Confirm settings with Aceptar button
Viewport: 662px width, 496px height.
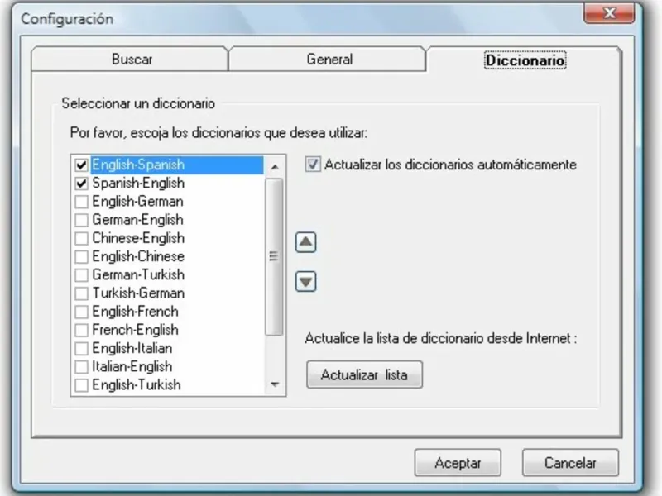point(458,463)
